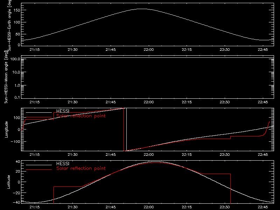Screen dimensions: 280x210
Task: Click "21:15" time label under Earth angle plot
Action: pos(34,50)
